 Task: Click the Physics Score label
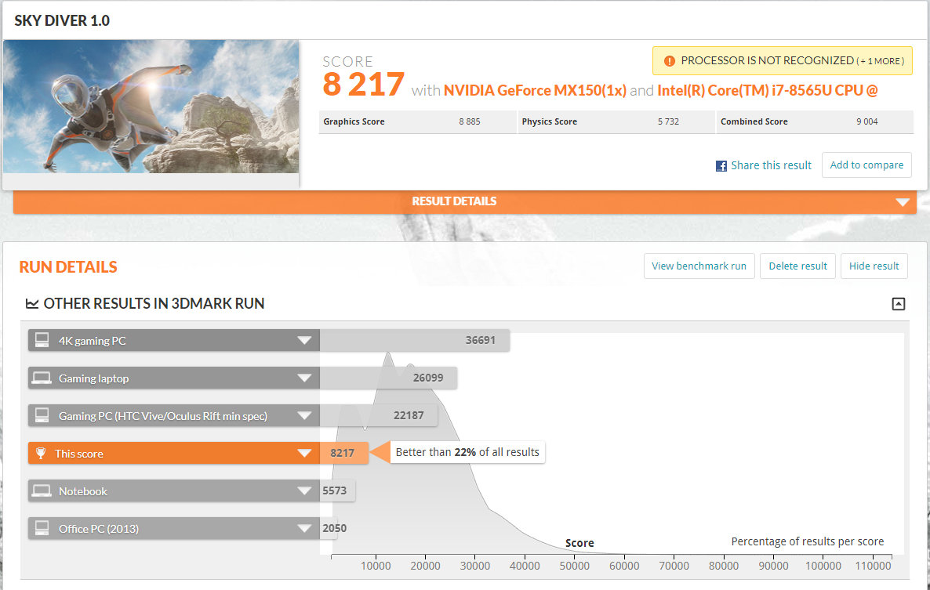pos(549,121)
